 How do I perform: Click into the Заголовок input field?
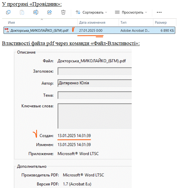tap(94, 71)
